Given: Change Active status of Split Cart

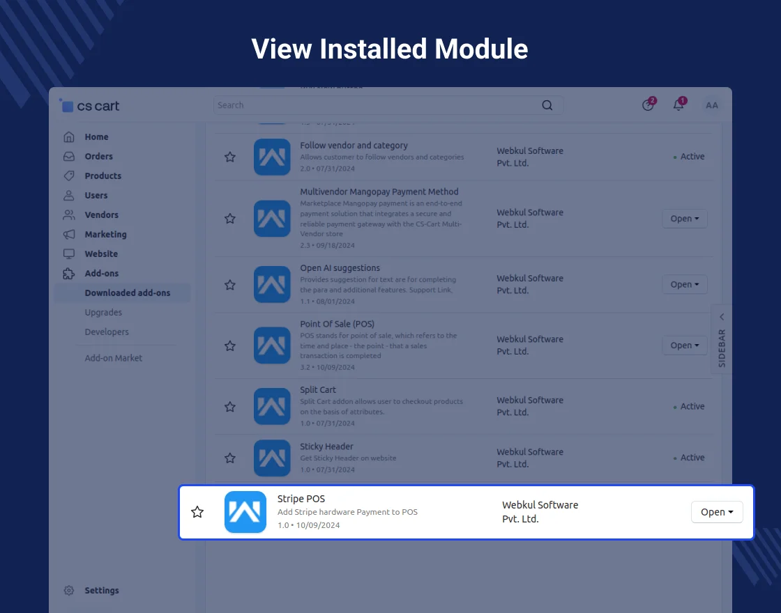Looking at the screenshot, I should [x=689, y=407].
